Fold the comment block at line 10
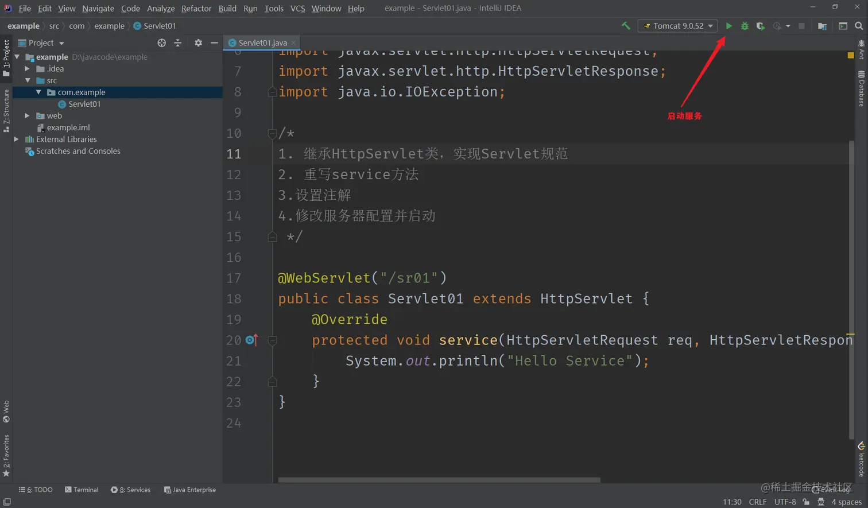 click(x=272, y=133)
